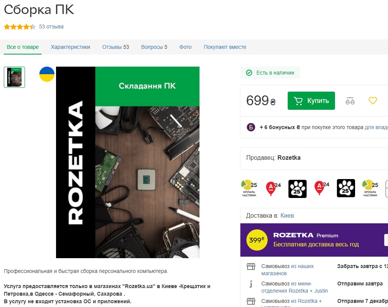
Task: Change delivery city Киев link
Action: (287, 215)
